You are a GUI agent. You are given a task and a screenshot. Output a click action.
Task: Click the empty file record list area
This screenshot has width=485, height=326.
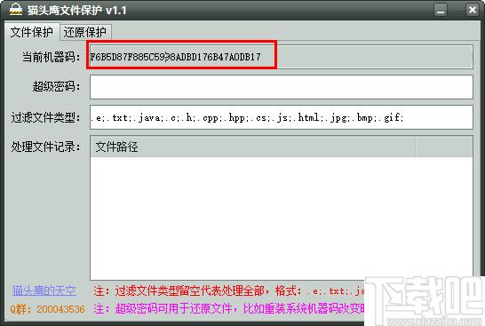[x=282, y=218]
